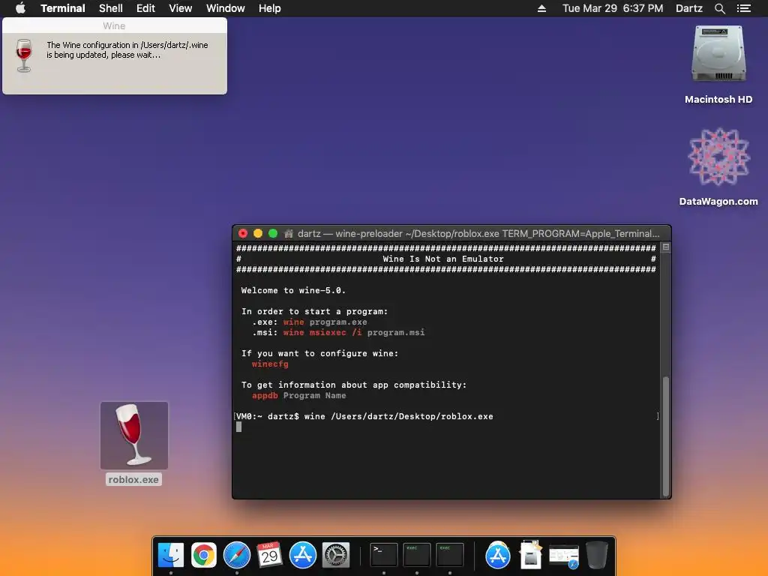The width and height of the screenshot is (768, 576).
Task: Click the split pane icon in Terminal
Action: 666,247
